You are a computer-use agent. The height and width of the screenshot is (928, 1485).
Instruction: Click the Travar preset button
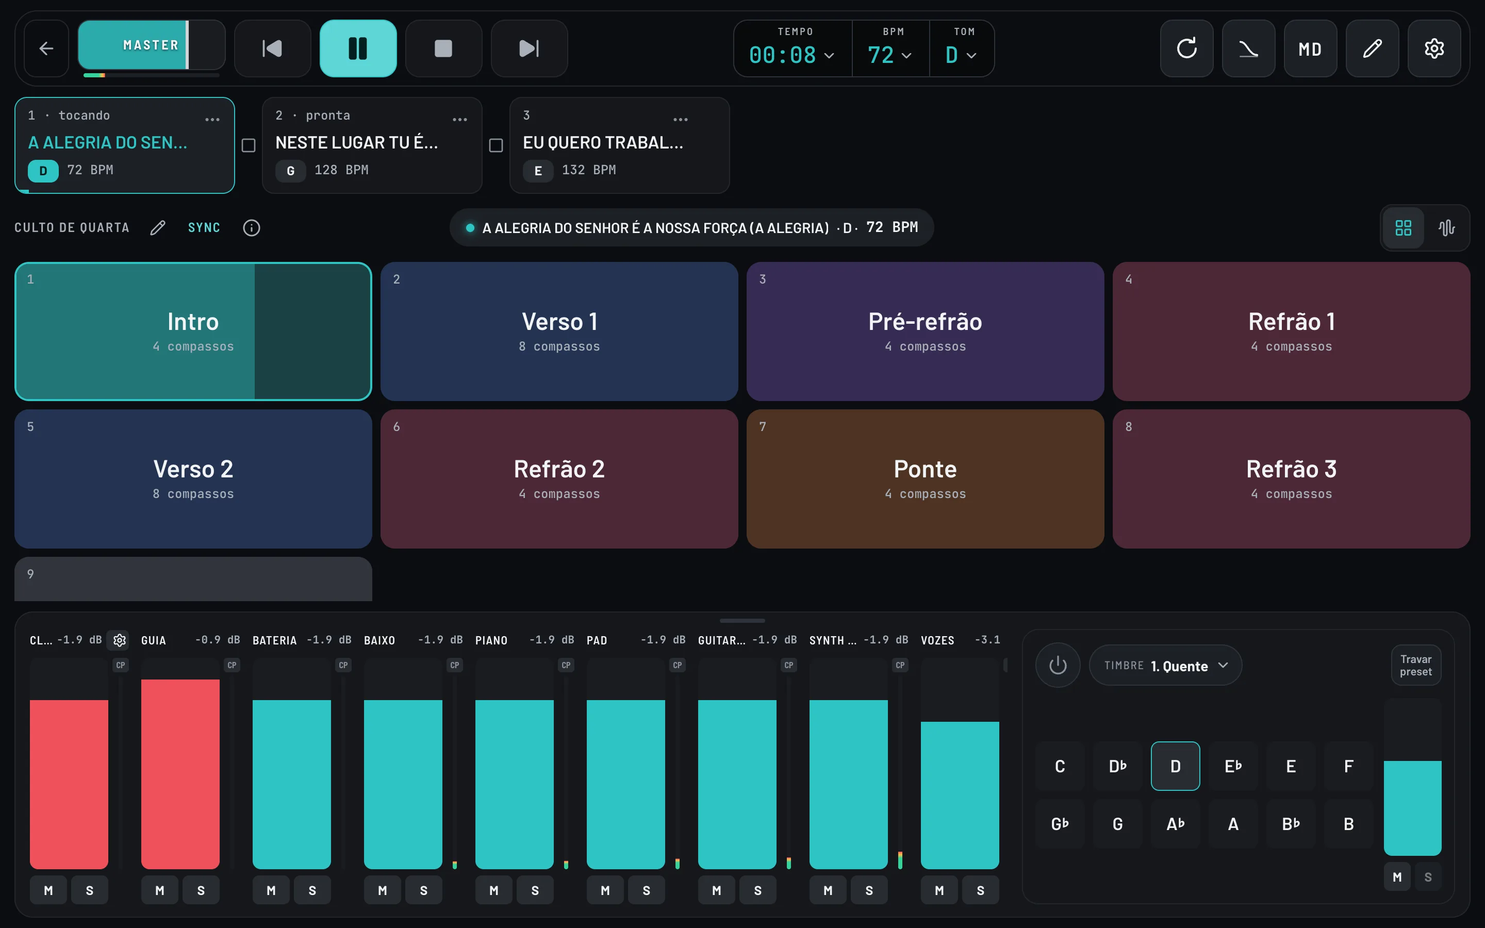pos(1416,665)
